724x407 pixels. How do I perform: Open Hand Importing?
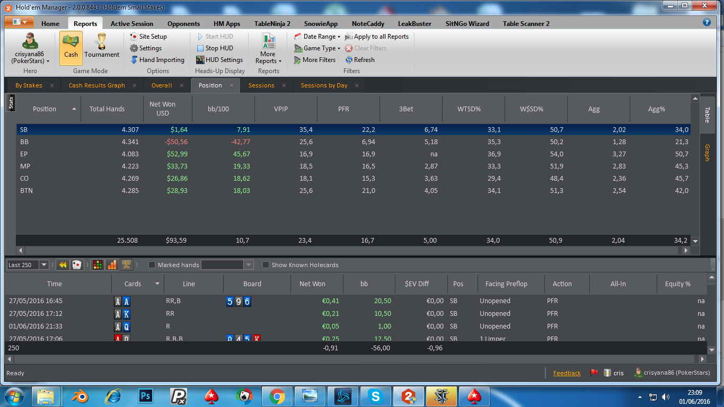click(x=157, y=60)
